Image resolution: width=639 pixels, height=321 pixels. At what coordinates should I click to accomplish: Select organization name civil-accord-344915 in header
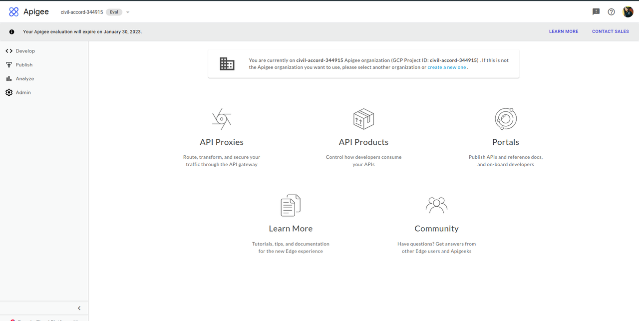click(x=82, y=12)
